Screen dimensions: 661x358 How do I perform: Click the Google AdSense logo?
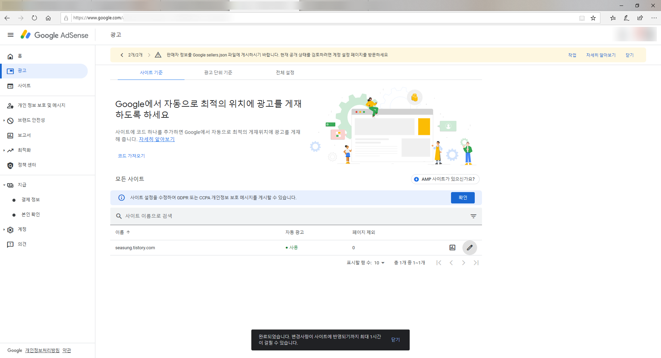[x=54, y=35]
